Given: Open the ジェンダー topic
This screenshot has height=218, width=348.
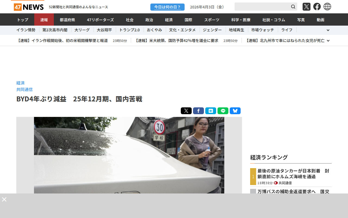Looking at the screenshot, I should click(x=212, y=30).
